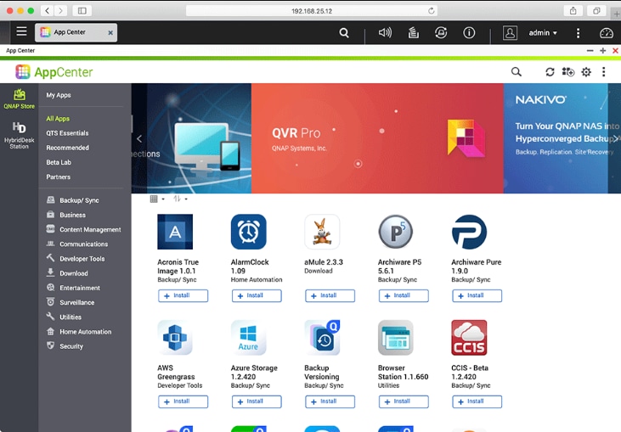Filter by Business category
The width and height of the screenshot is (621, 432).
click(x=66, y=215)
